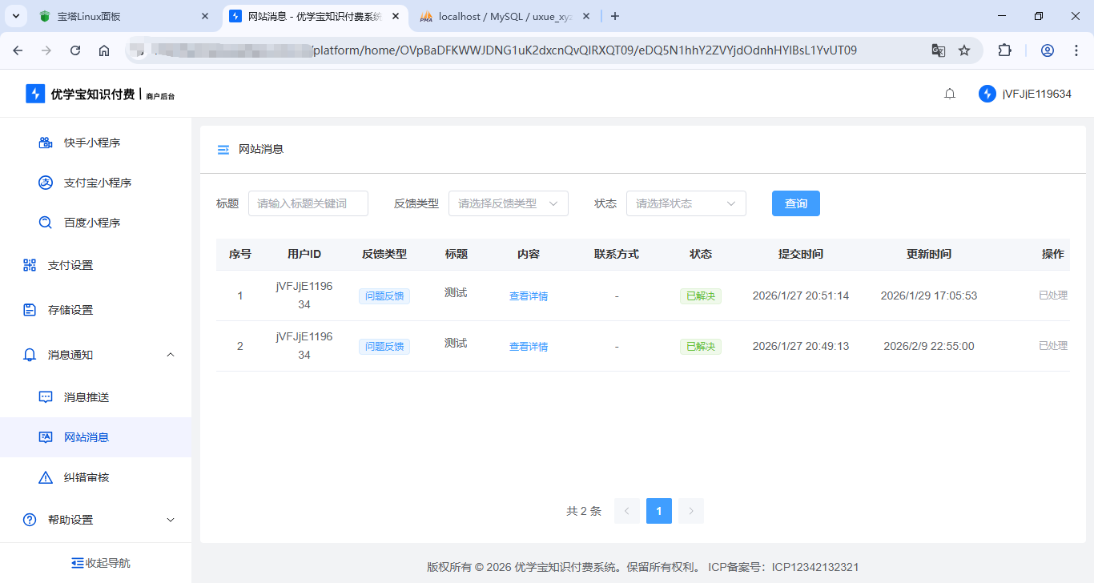Open 纠错审核 page in the sidebar

click(x=86, y=477)
